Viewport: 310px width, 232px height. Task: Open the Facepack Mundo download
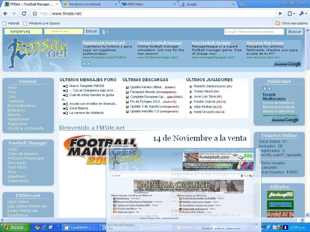coord(143,92)
